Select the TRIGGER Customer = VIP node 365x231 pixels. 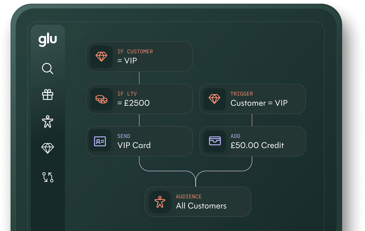coord(252,99)
